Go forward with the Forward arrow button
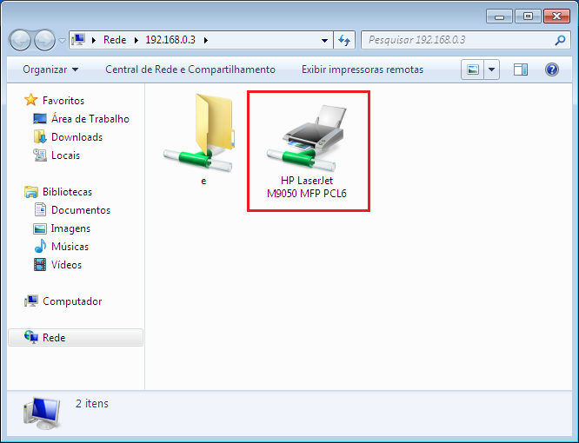The height and width of the screenshot is (443, 579). coord(44,40)
